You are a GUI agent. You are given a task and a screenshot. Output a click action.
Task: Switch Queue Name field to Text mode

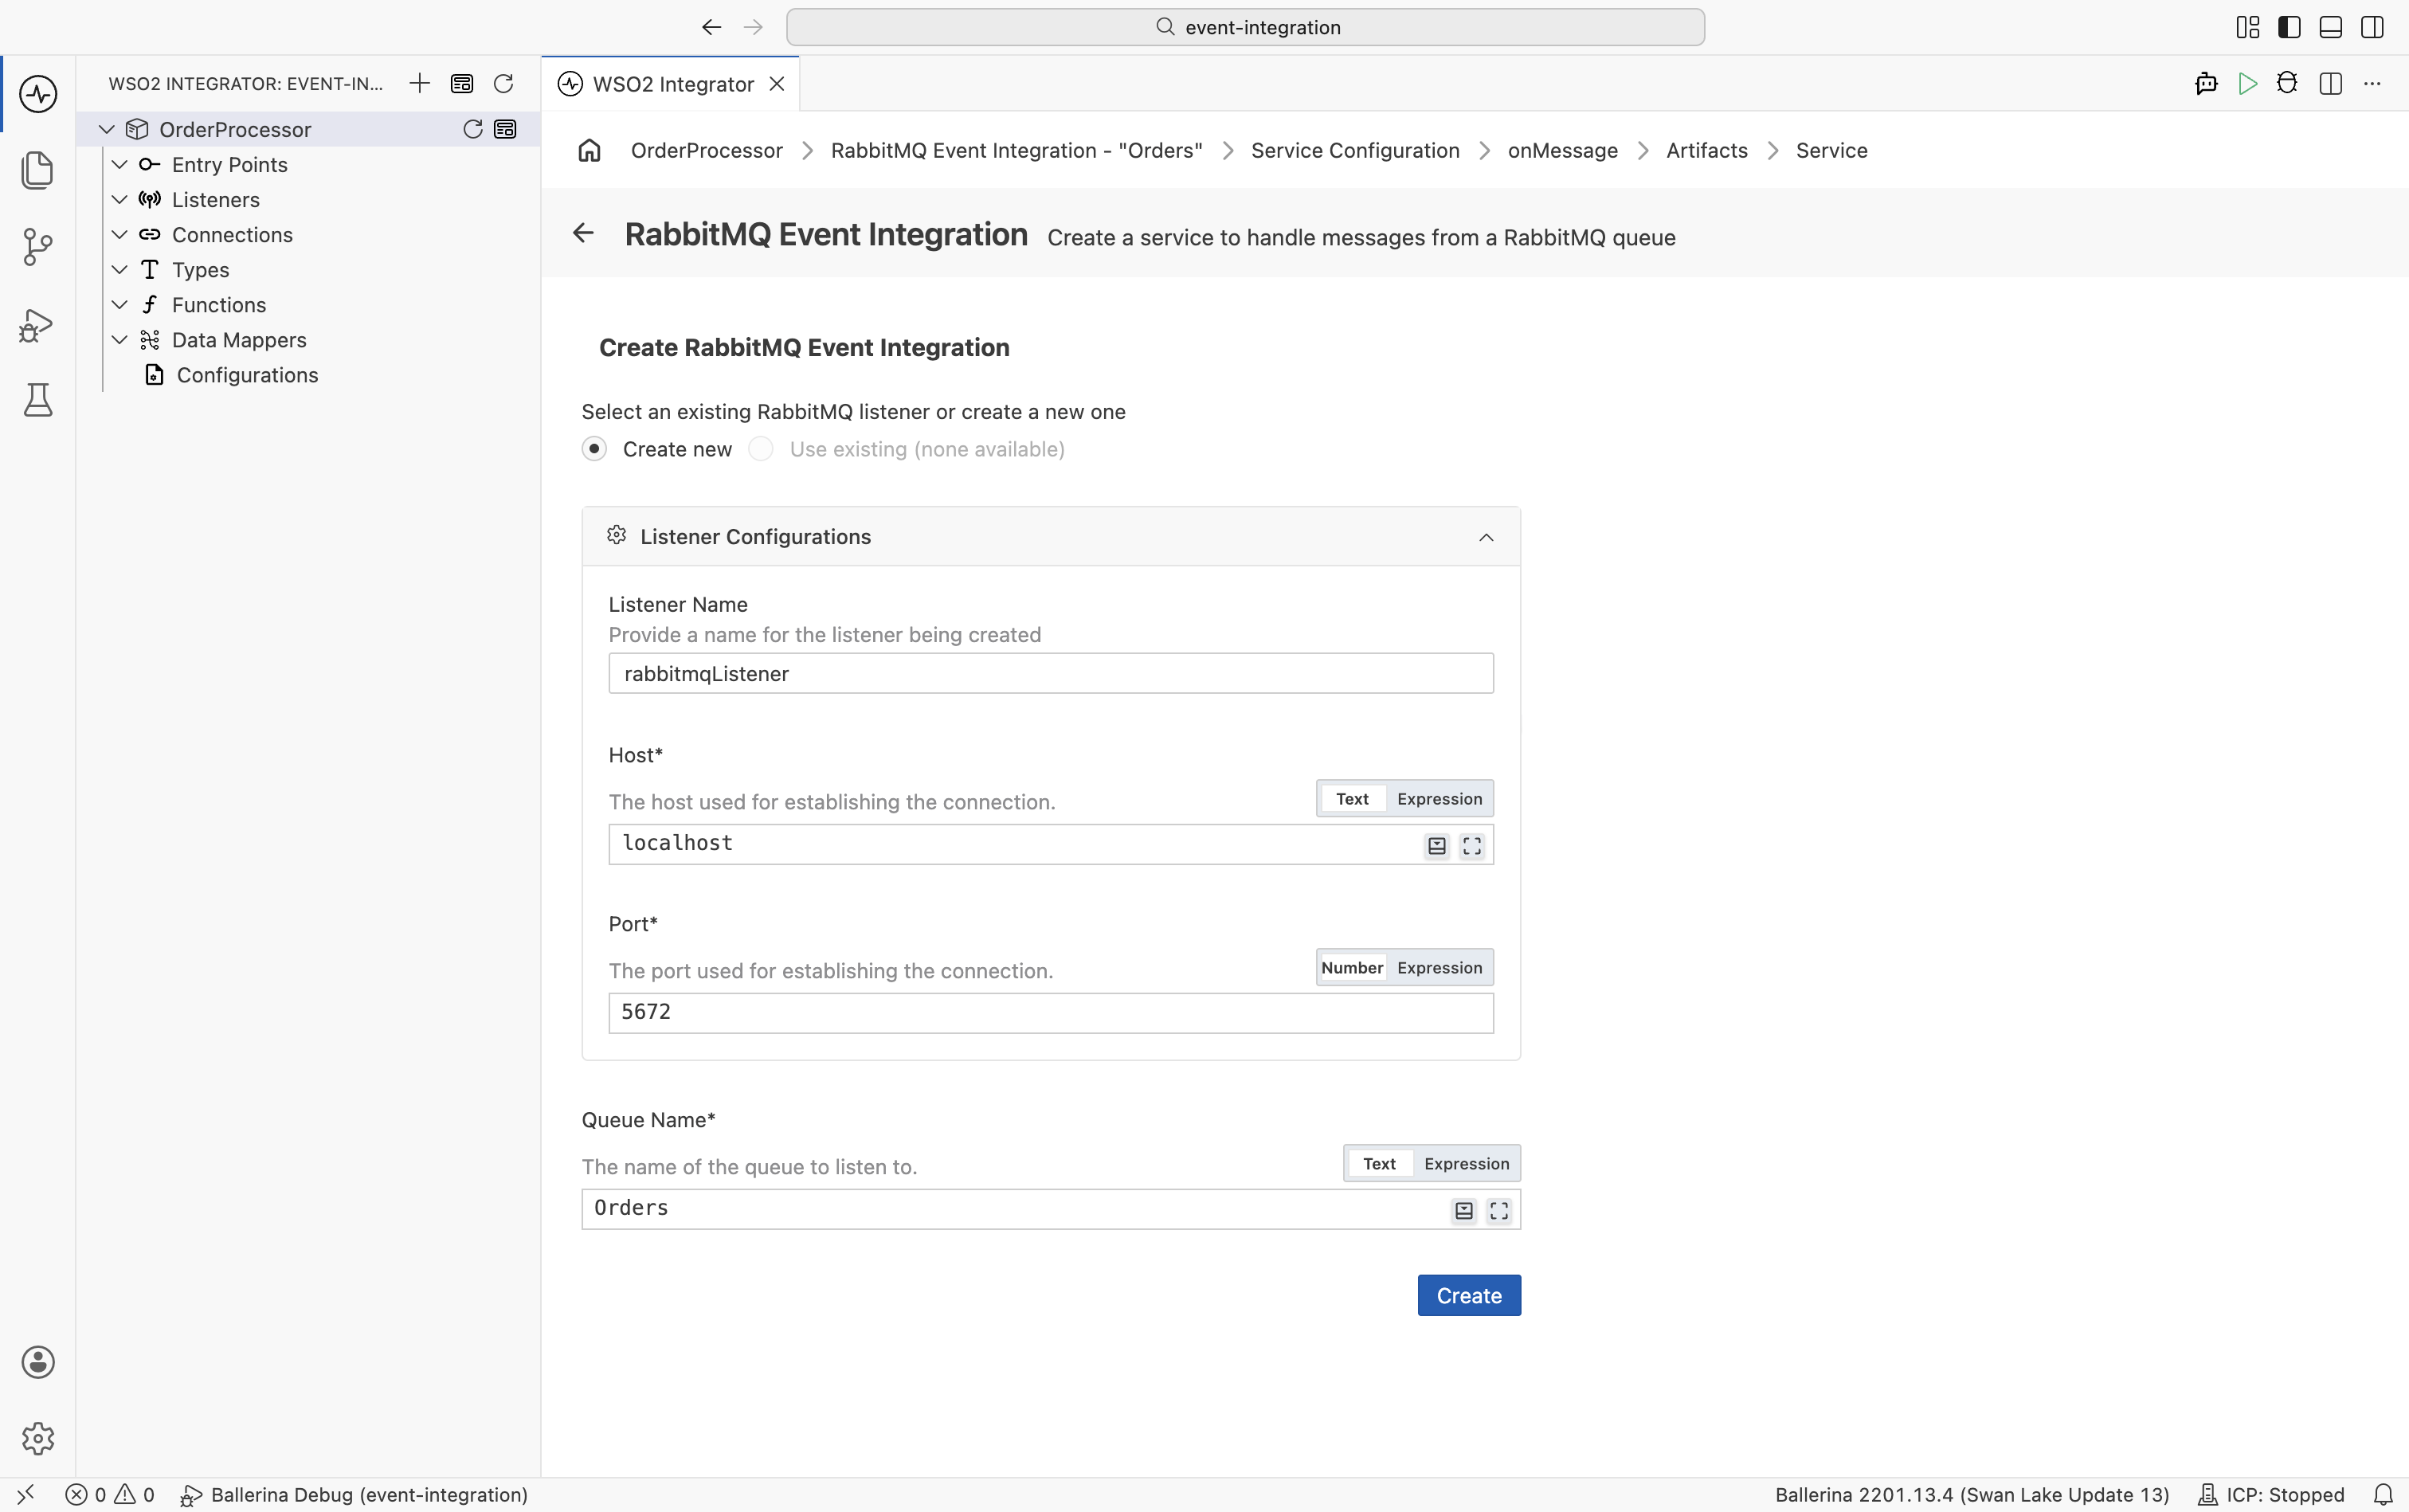pos(1379,1164)
